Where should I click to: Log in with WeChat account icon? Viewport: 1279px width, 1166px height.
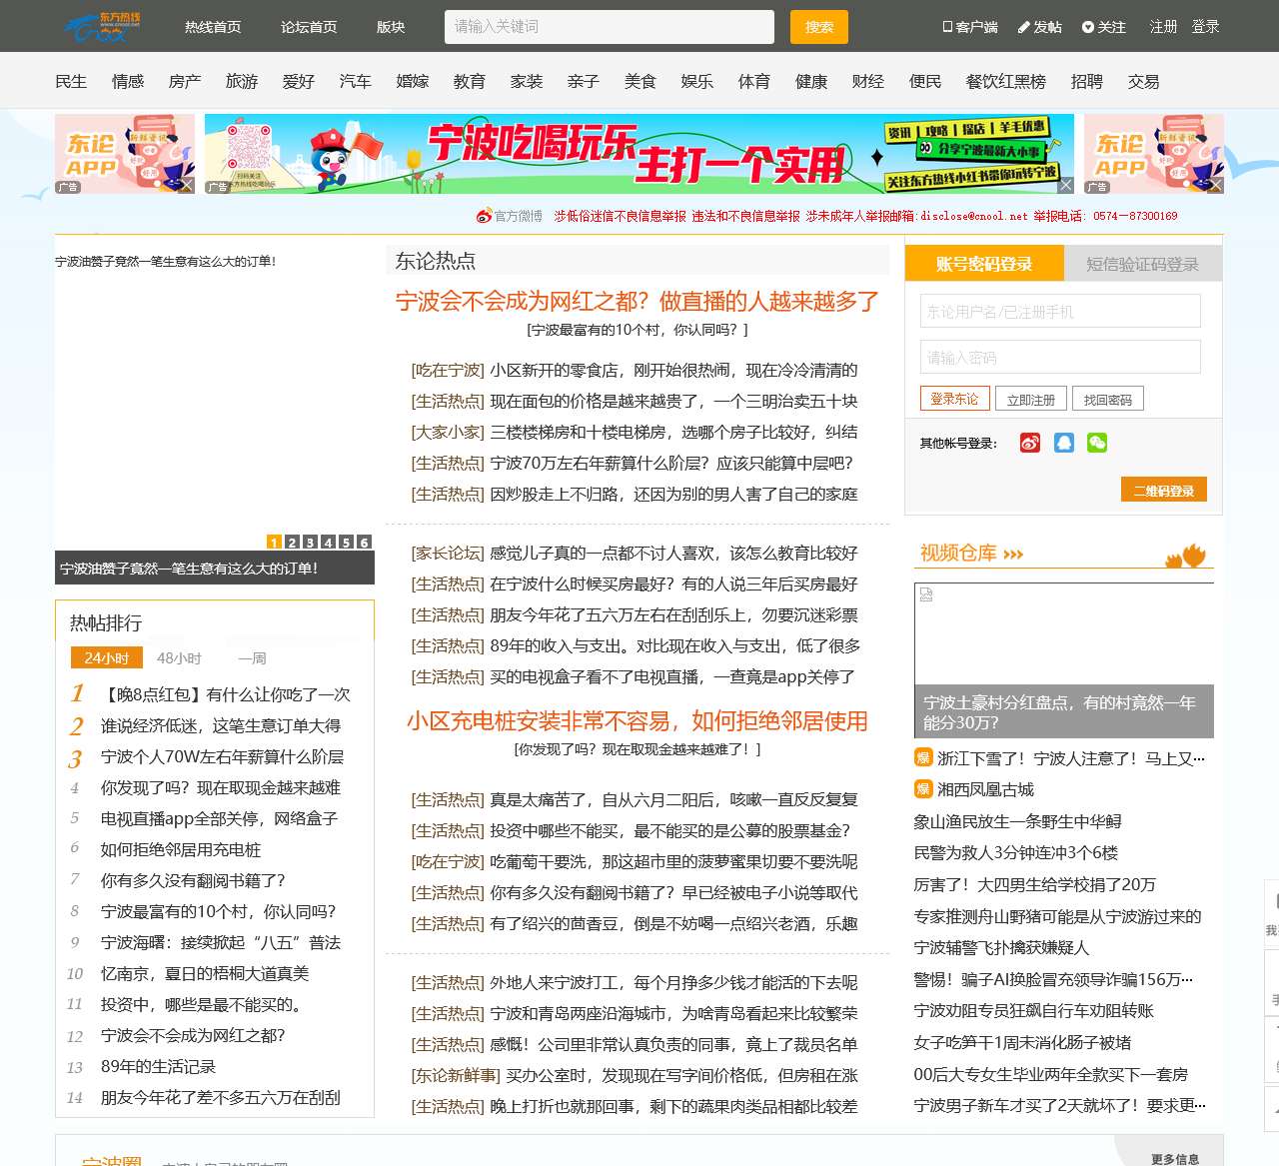pyautogui.click(x=1097, y=443)
